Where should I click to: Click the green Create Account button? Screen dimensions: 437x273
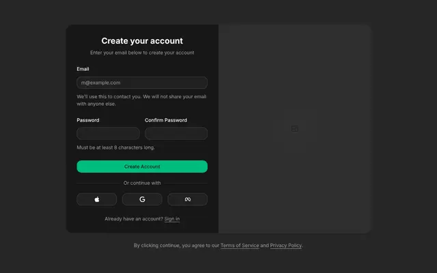pos(142,167)
